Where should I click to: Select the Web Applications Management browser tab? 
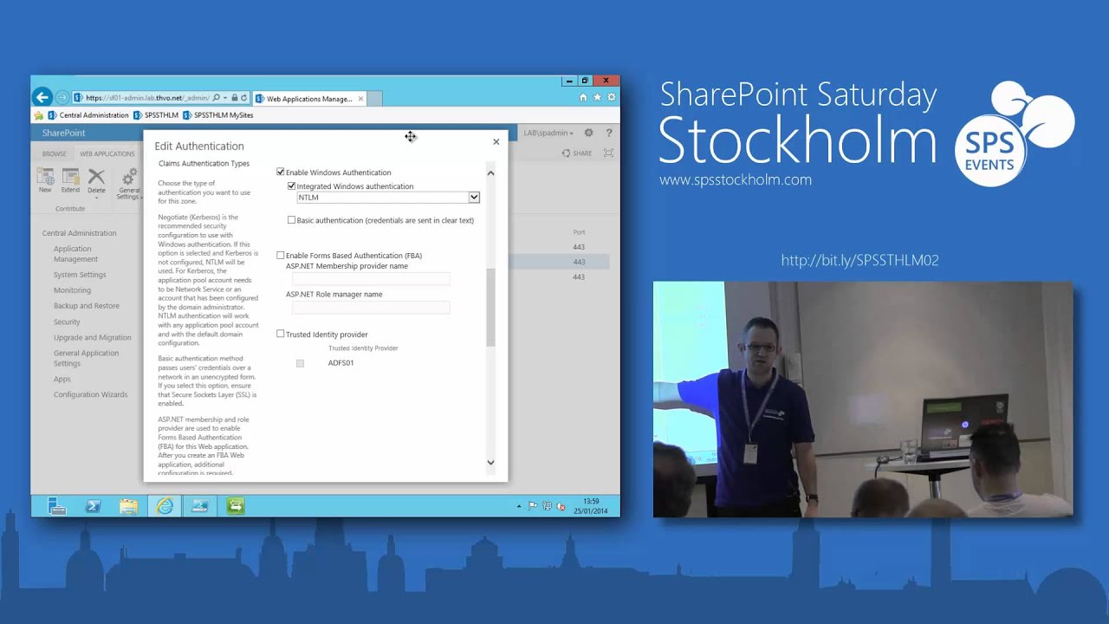[x=308, y=99]
